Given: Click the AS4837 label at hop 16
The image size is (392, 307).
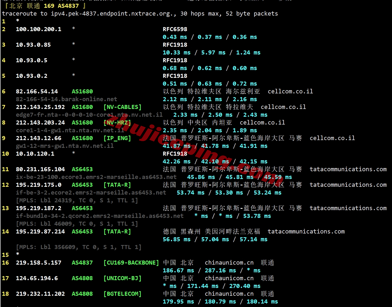Looking at the screenshot, I should pyautogui.click(x=82, y=263).
